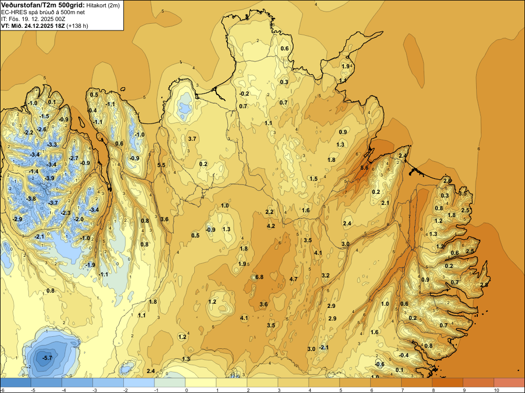Viewport: 525px width, 393px height.
Task: Click the -3.9 temperature label
Action: (49, 178)
